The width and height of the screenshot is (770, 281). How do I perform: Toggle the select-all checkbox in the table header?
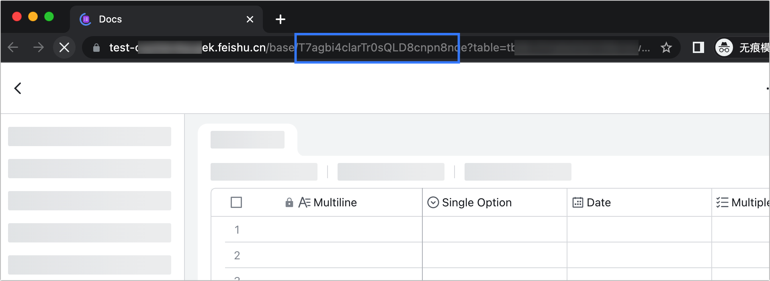(236, 202)
